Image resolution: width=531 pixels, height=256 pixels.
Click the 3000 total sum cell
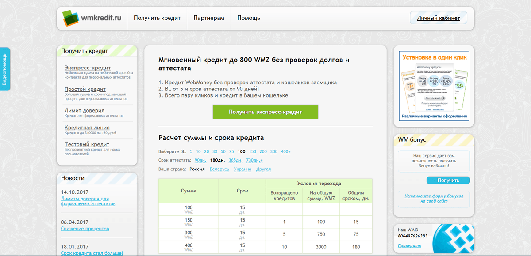point(321,247)
